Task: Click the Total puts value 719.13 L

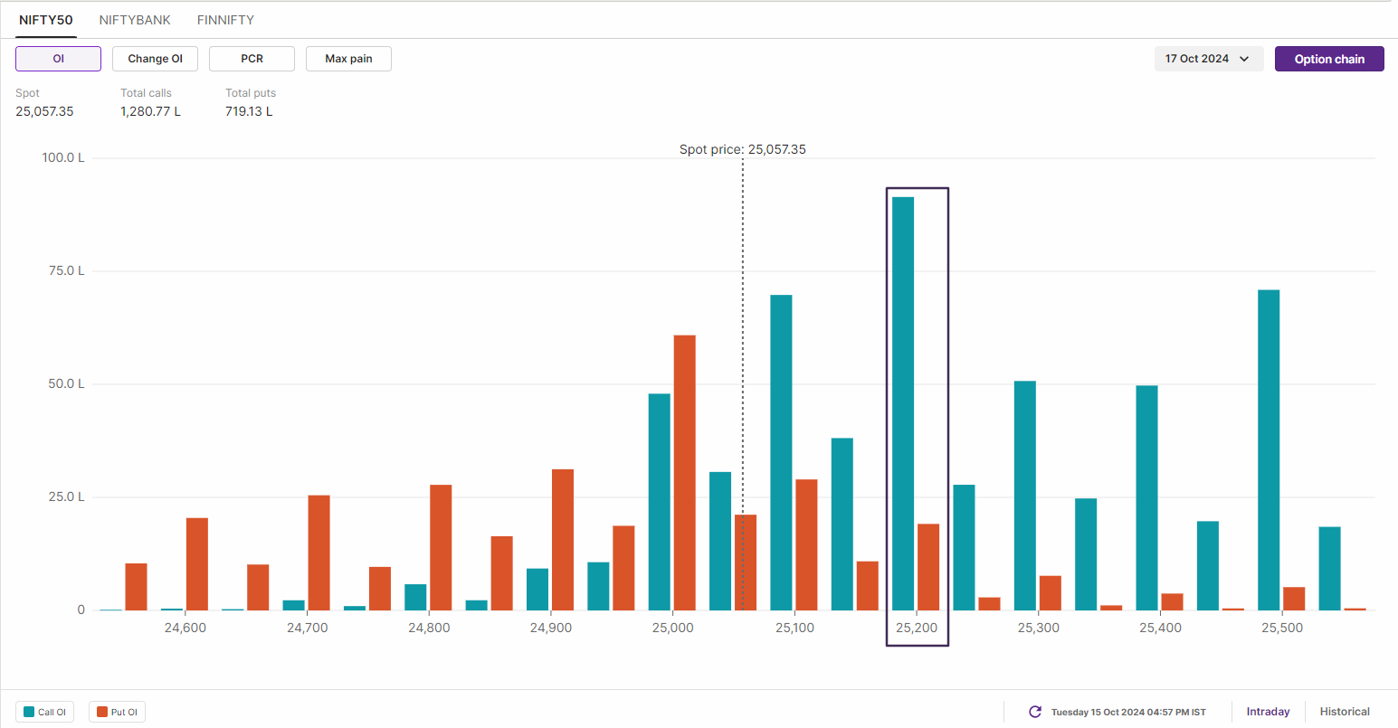Action: (x=249, y=111)
